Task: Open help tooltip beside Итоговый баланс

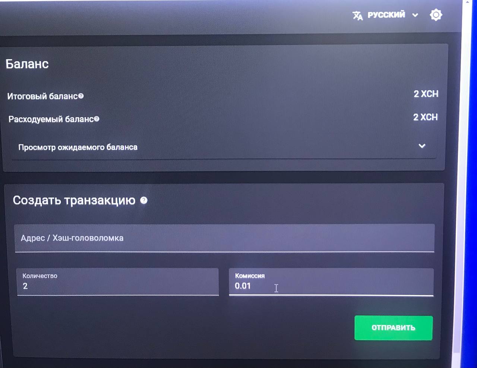Action: click(81, 96)
